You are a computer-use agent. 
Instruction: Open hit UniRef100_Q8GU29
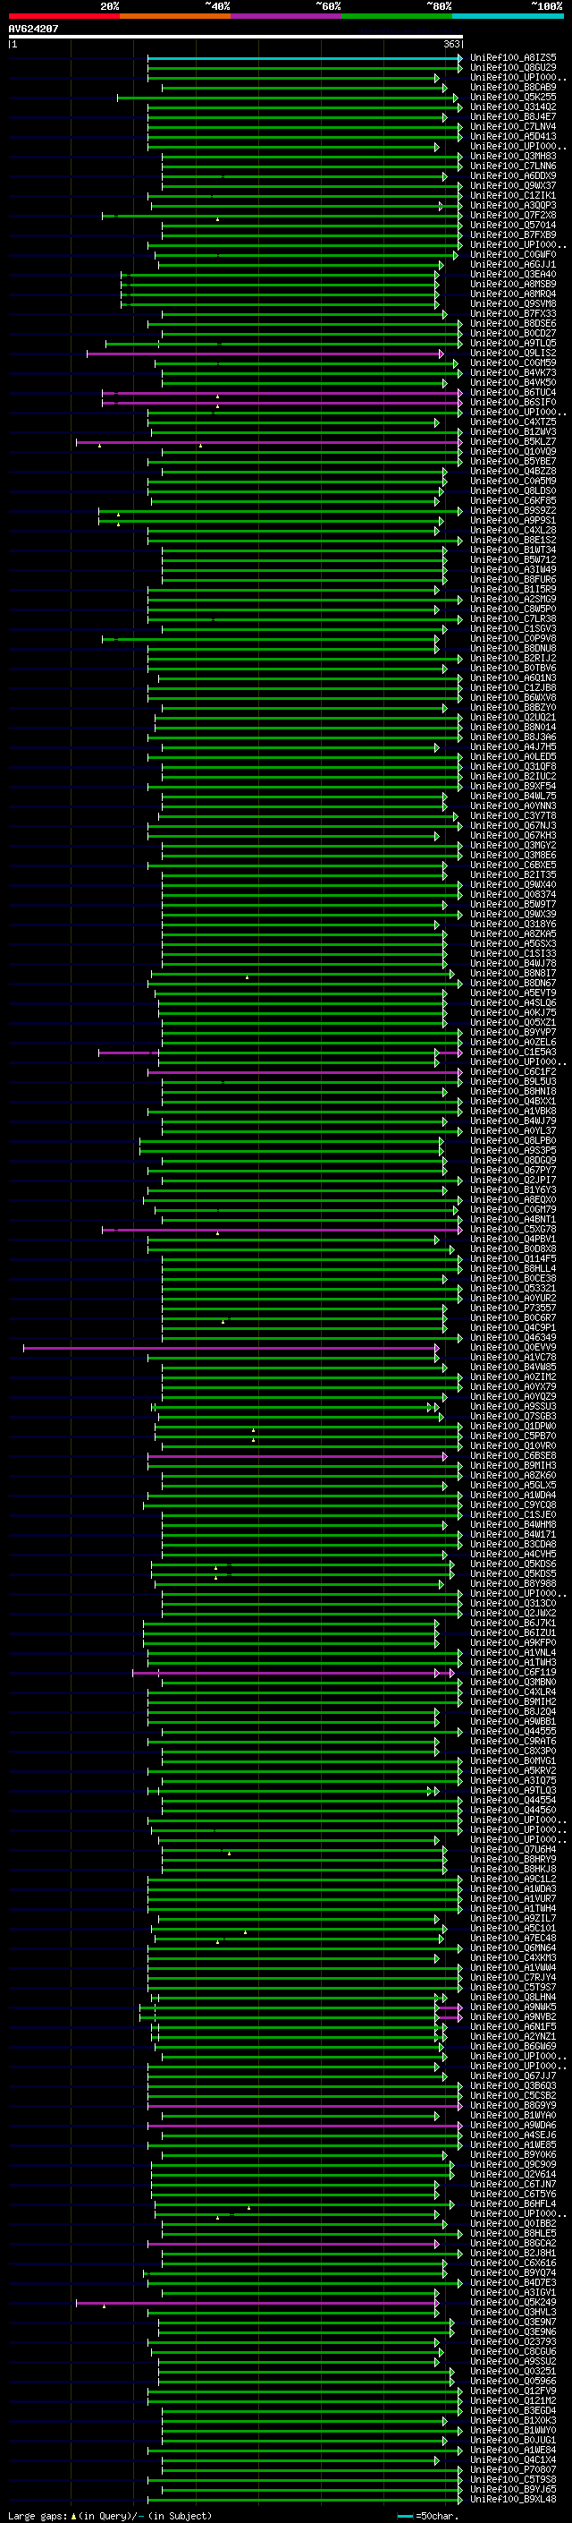click(513, 68)
